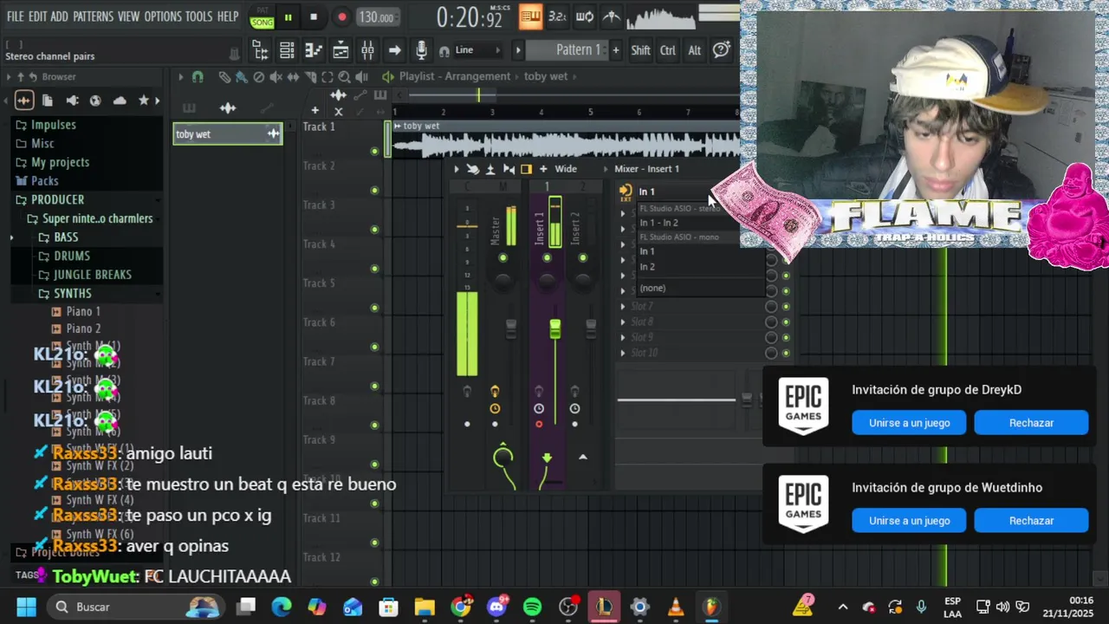Viewport: 1109px width, 624px height.
Task: Mute Track 3 with its green dot
Action: coord(374,230)
